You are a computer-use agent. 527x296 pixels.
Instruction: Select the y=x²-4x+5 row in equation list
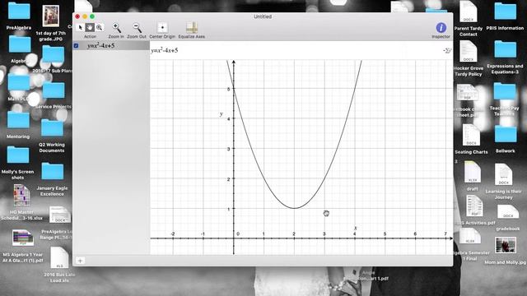[111, 46]
